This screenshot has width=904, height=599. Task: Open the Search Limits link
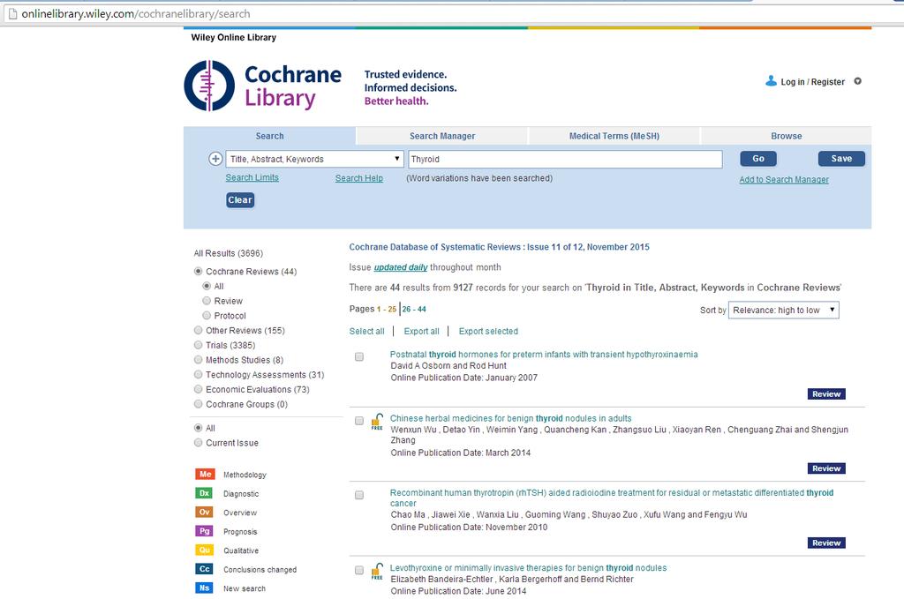pyautogui.click(x=252, y=177)
